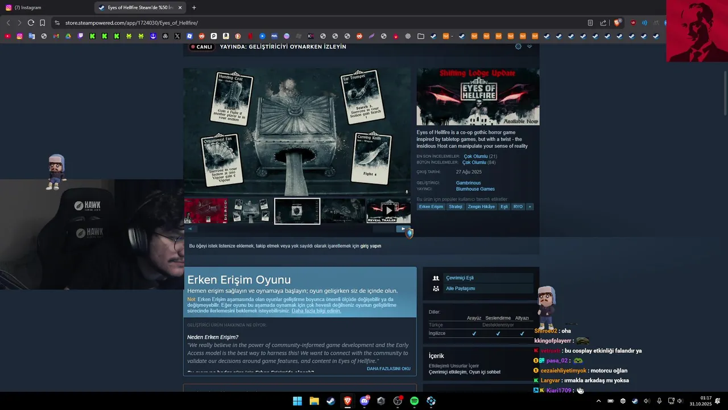Expand more tags with plus button
The width and height of the screenshot is (728, 410).
530,207
